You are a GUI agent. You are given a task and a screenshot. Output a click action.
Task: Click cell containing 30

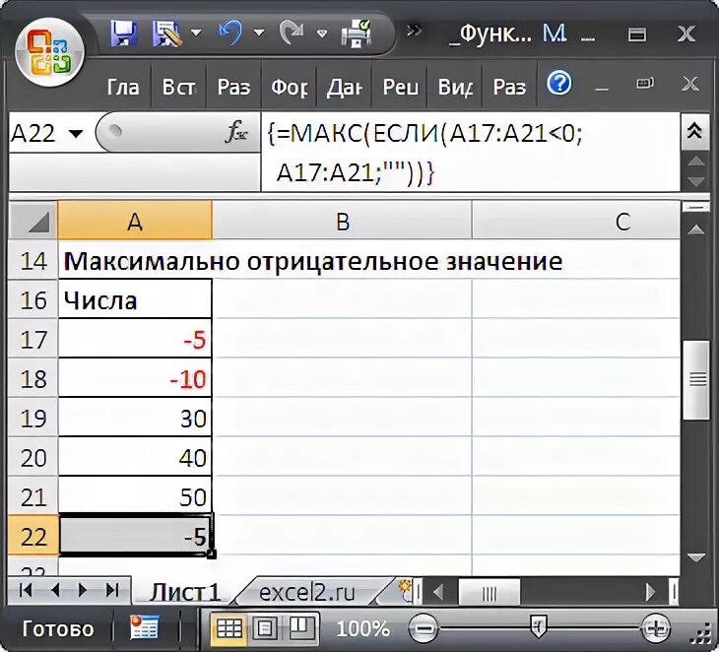[135, 418]
